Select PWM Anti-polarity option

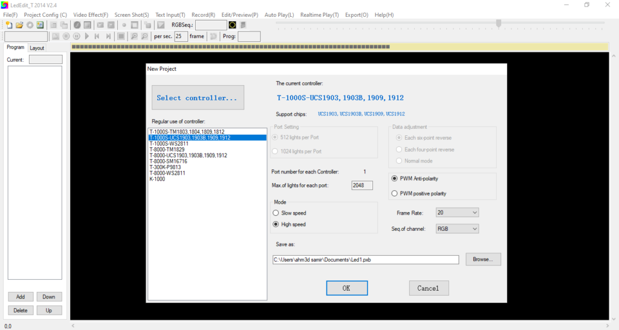click(x=415, y=178)
